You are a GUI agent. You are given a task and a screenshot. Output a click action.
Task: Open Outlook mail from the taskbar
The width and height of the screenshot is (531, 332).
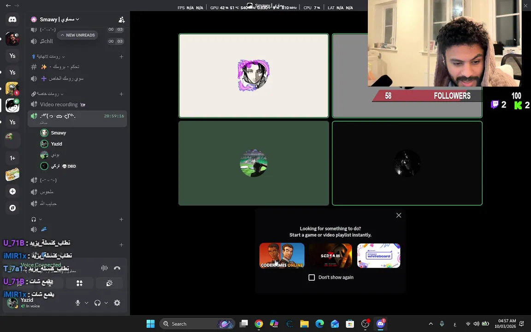(335, 324)
